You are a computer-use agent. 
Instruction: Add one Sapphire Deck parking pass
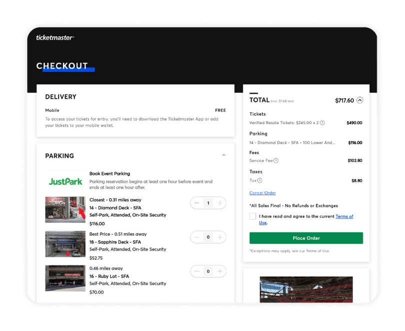220,237
